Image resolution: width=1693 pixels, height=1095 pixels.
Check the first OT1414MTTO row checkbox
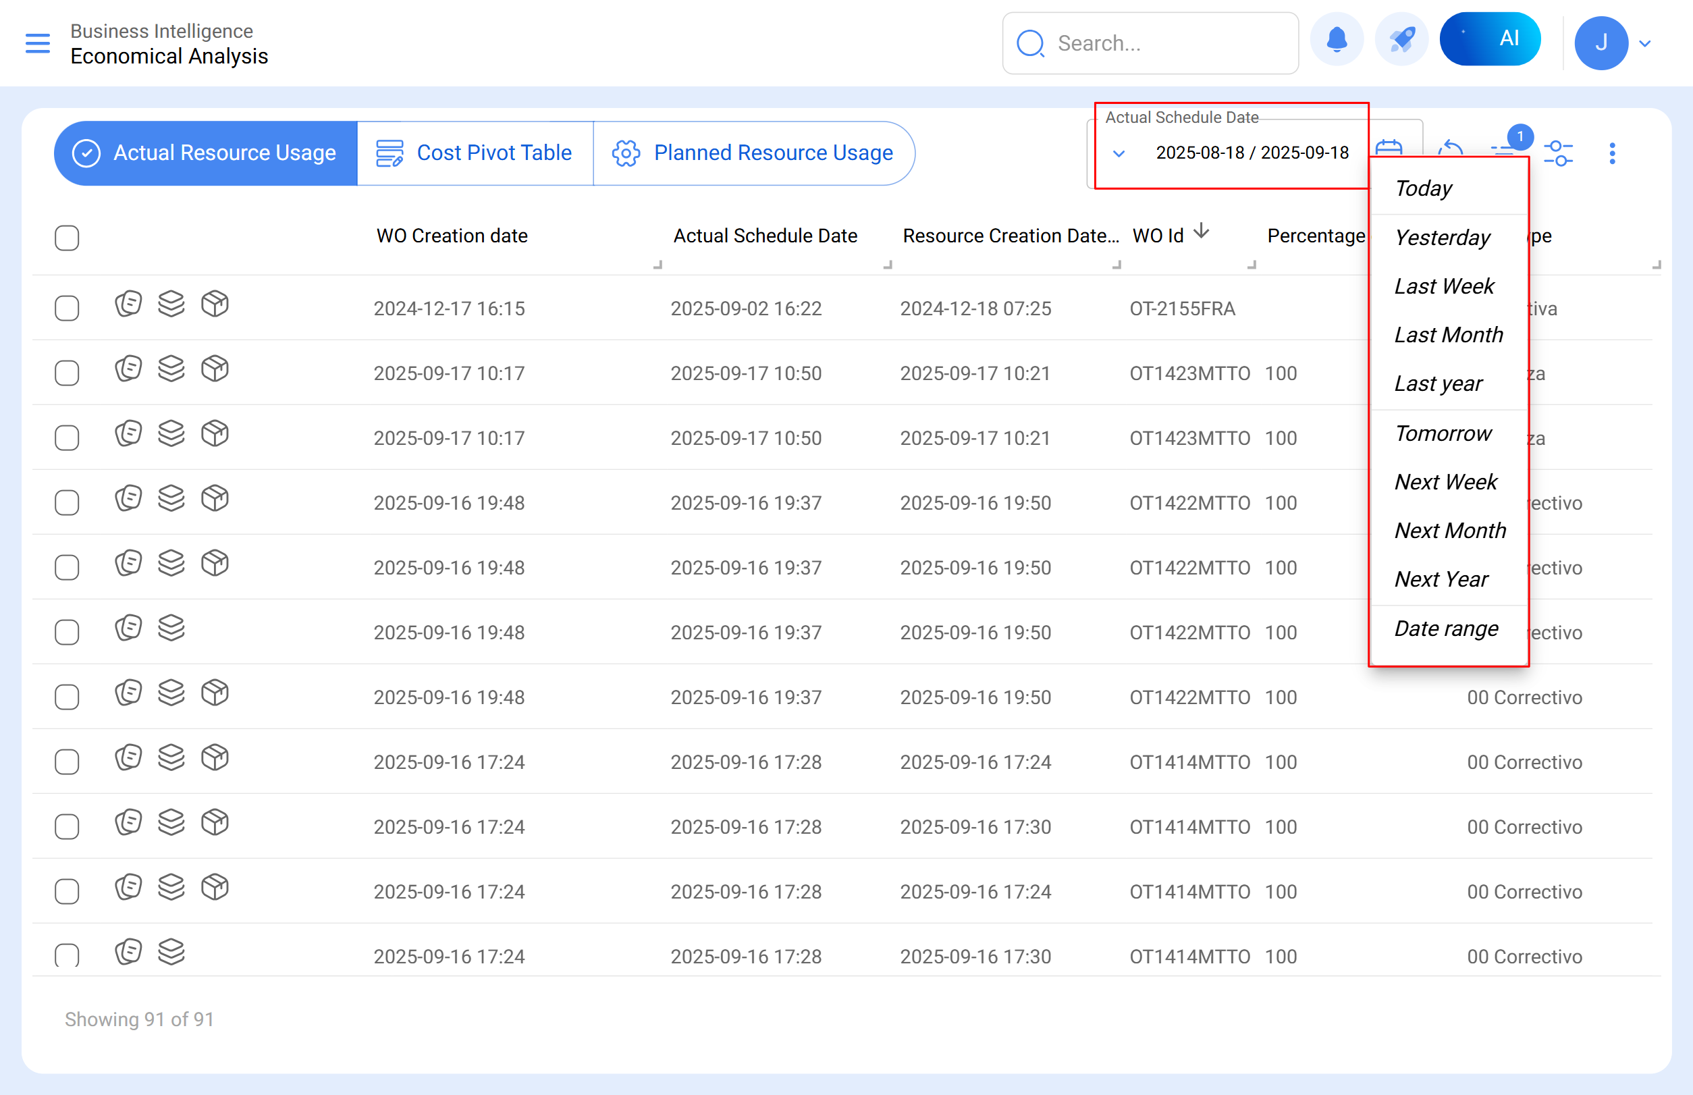pos(67,762)
